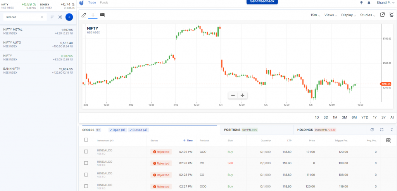
Task: Open the orders table search filter icon
Action: pyautogui.click(x=388, y=140)
